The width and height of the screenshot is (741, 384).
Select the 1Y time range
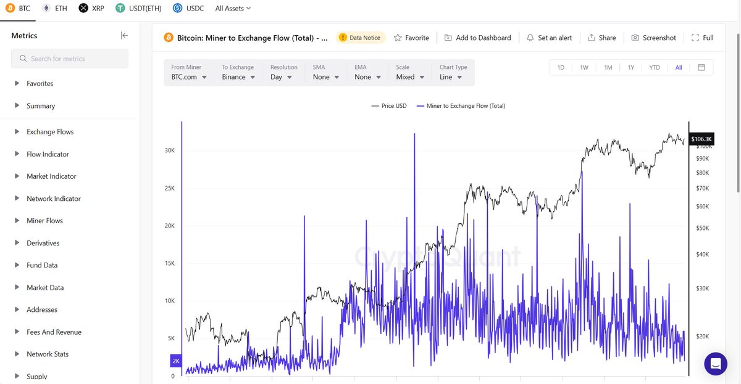pyautogui.click(x=631, y=68)
